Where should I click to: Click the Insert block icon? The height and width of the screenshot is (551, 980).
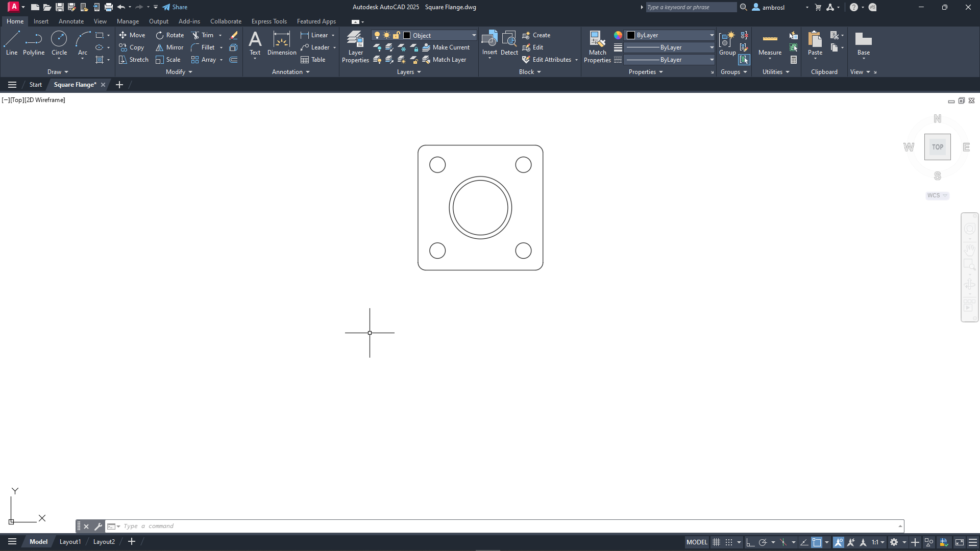(489, 40)
